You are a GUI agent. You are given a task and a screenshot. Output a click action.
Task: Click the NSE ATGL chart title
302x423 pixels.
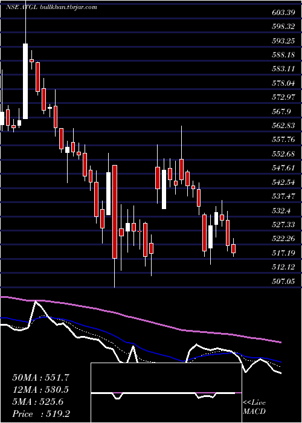(x=22, y=7)
